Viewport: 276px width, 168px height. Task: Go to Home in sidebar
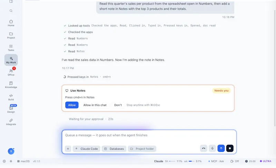[x=11, y=23]
